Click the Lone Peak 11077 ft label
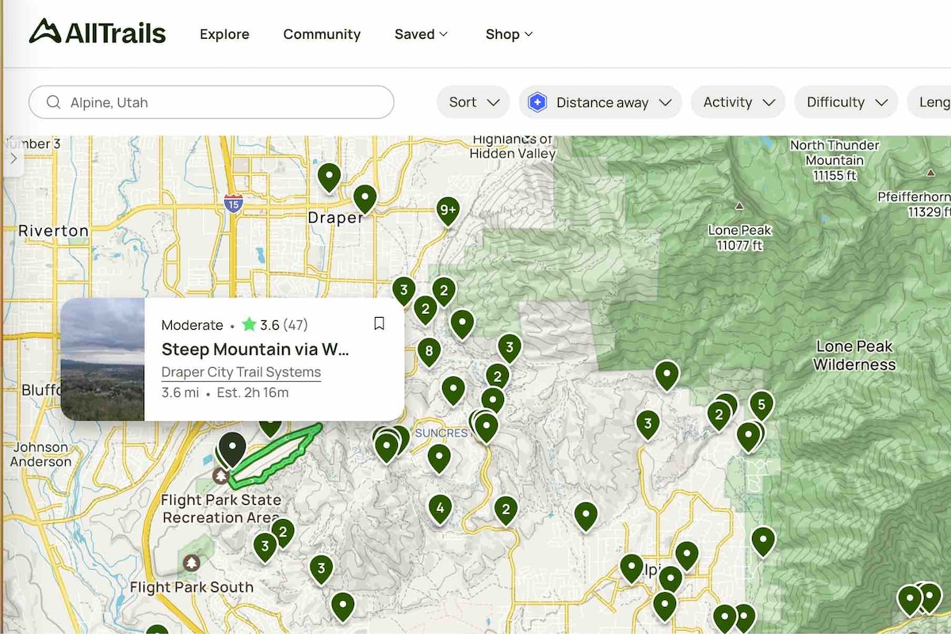The image size is (951, 634). click(739, 238)
